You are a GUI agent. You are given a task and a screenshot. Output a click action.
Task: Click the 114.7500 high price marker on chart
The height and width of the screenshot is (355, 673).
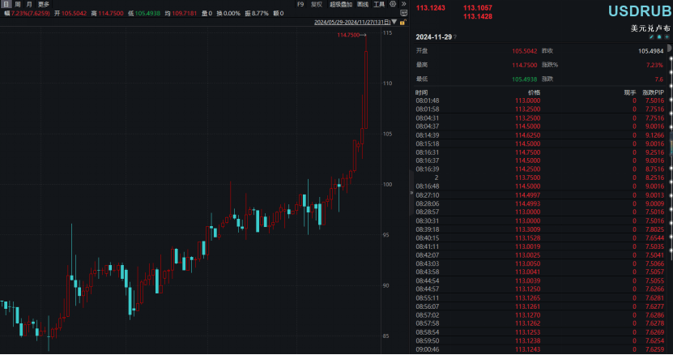(x=348, y=35)
